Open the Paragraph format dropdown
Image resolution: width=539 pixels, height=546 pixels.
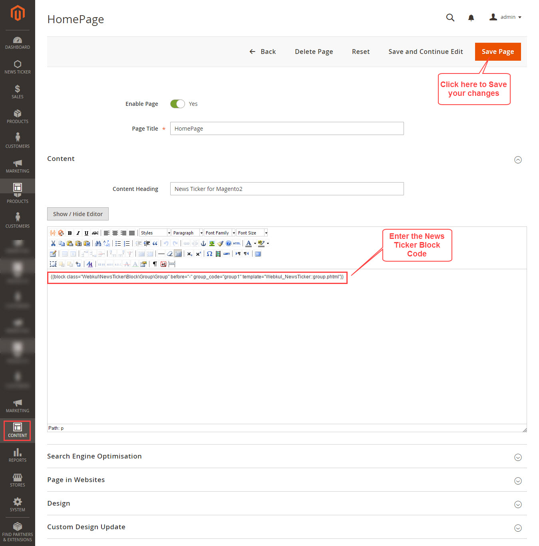(187, 233)
